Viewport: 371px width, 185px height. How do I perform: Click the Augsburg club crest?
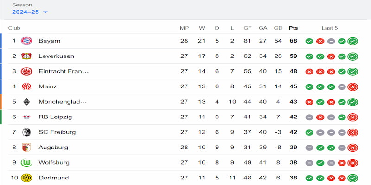tap(26, 148)
